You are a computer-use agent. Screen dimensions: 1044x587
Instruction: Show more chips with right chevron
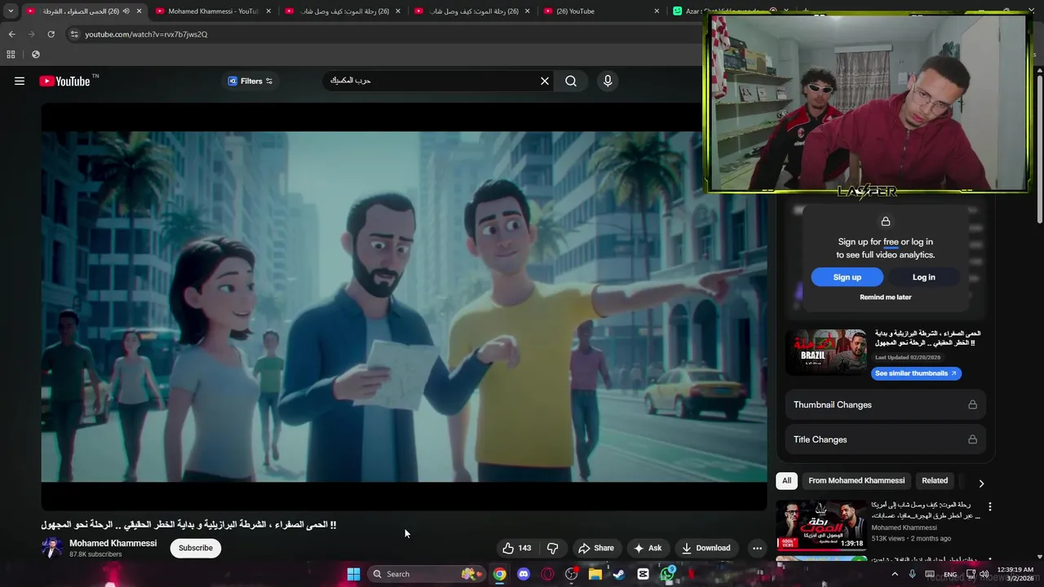(981, 483)
